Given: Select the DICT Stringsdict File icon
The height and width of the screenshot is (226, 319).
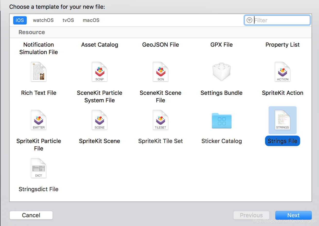Looking at the screenshot, I should (x=39, y=168).
